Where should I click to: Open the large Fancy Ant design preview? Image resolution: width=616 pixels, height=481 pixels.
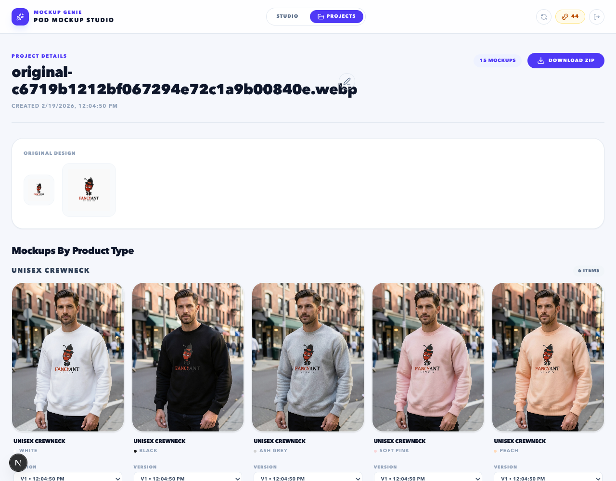(89, 190)
